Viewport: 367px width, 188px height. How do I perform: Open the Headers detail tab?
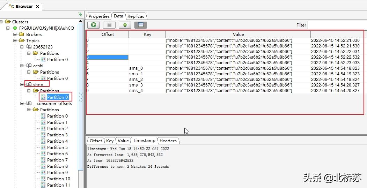pos(168,141)
